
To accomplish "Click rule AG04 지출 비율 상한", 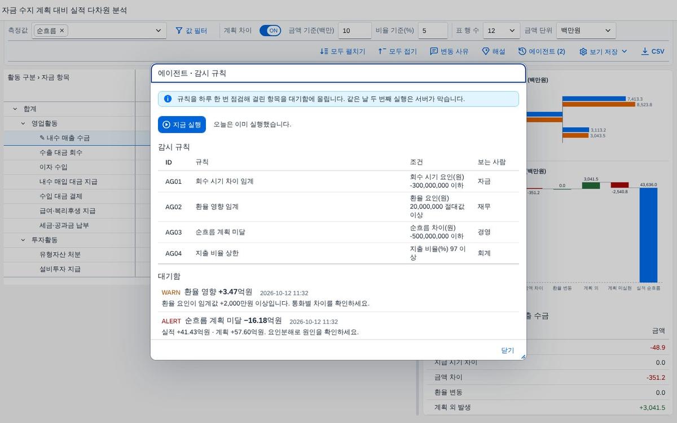I will 338,253.
